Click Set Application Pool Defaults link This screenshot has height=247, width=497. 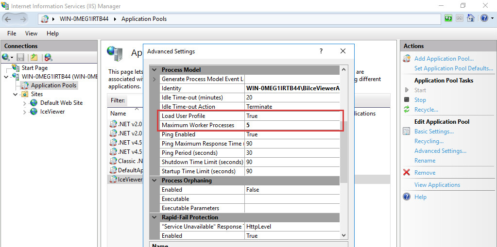pyautogui.click(x=454, y=68)
